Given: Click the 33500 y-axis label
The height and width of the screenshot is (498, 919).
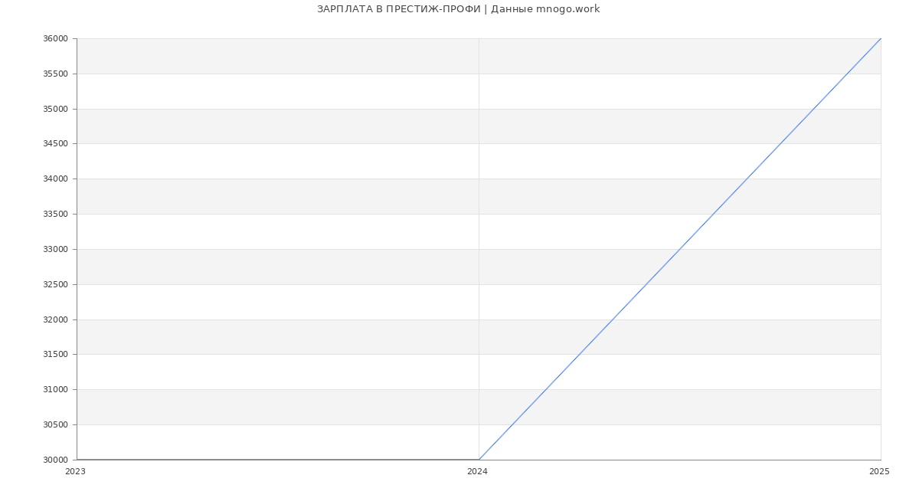Looking at the screenshot, I should 55,215.
